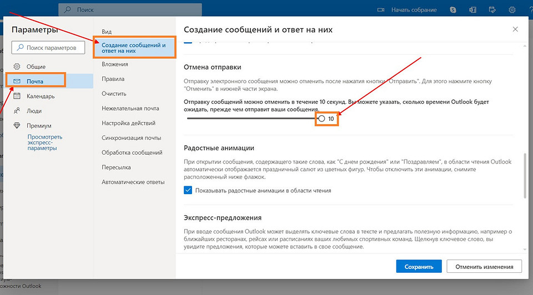The image size is (533, 295).
Task: Open the Вложения section
Action: tap(115, 64)
